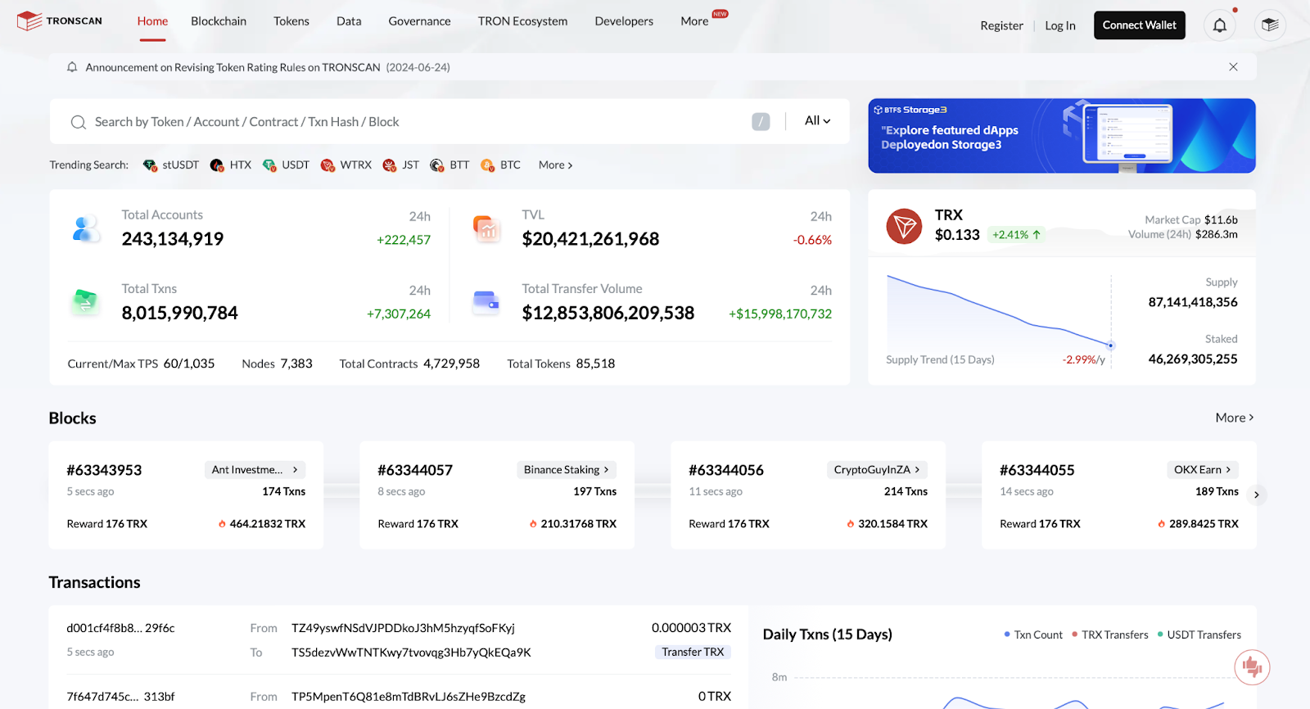Open the Data menu
Image resolution: width=1310 pixels, height=709 pixels.
pos(349,21)
